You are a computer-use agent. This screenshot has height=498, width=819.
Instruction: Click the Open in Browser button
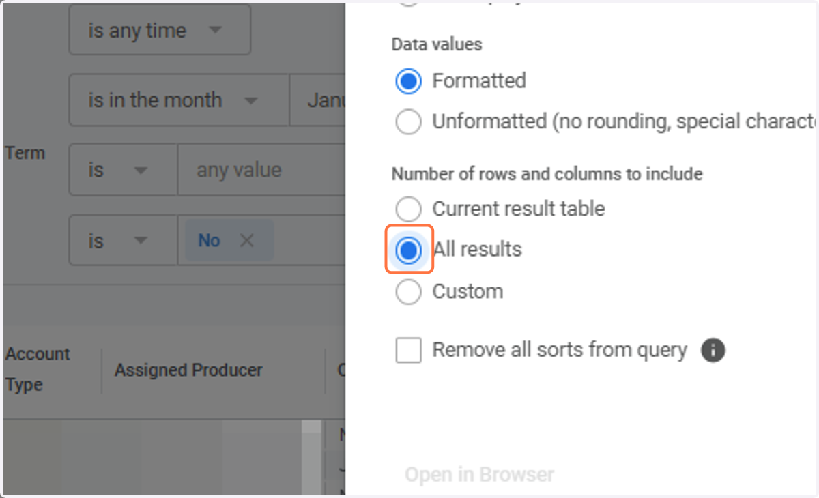(479, 474)
